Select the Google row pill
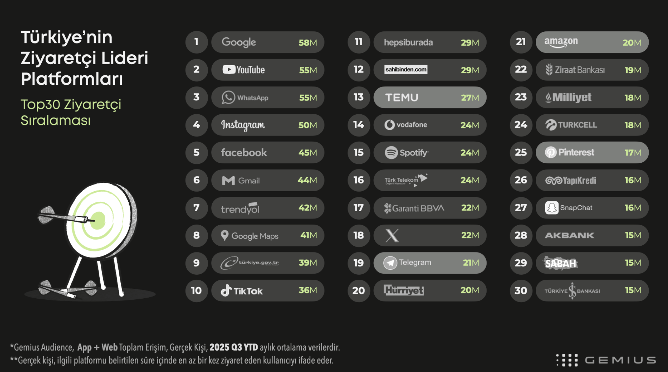This screenshot has width=668, height=372. (268, 42)
